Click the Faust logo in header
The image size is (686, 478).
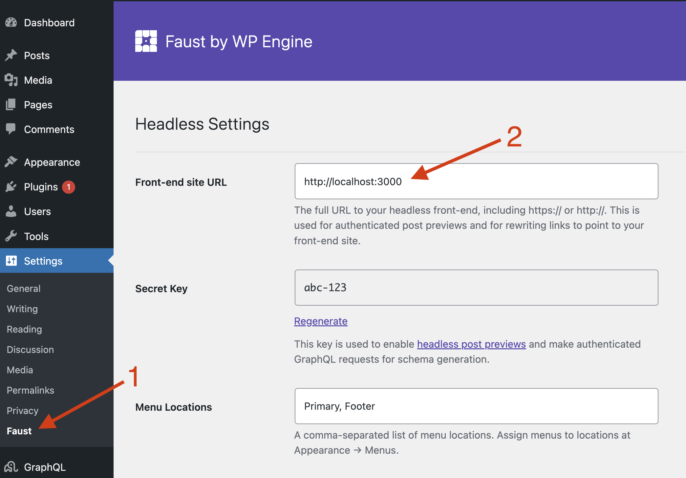click(x=146, y=41)
